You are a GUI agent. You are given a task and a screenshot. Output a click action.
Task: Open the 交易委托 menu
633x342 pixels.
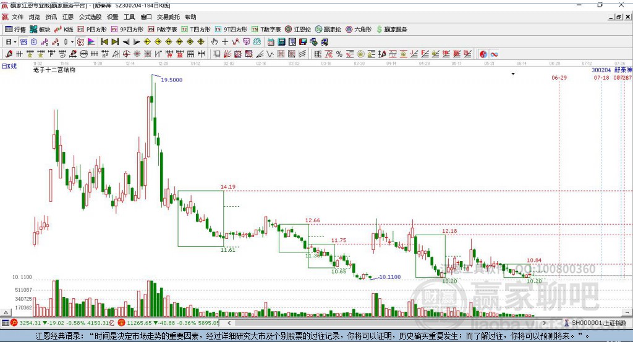click(168, 17)
